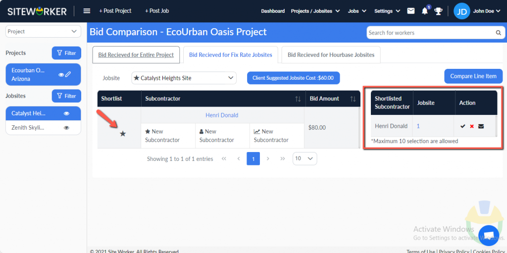The image size is (507, 253).
Task: Sort by Subcontractor column arrows
Action: click(298, 99)
